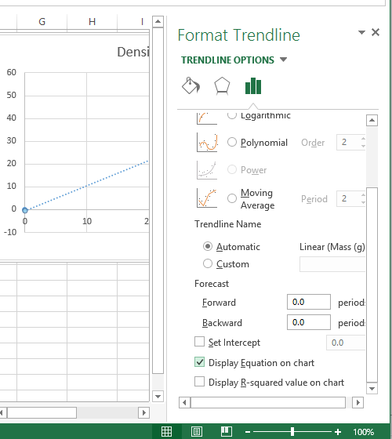Screen dimensions: 392x439
Task: Uncheck Display Equation on chart
Action: (x=199, y=361)
